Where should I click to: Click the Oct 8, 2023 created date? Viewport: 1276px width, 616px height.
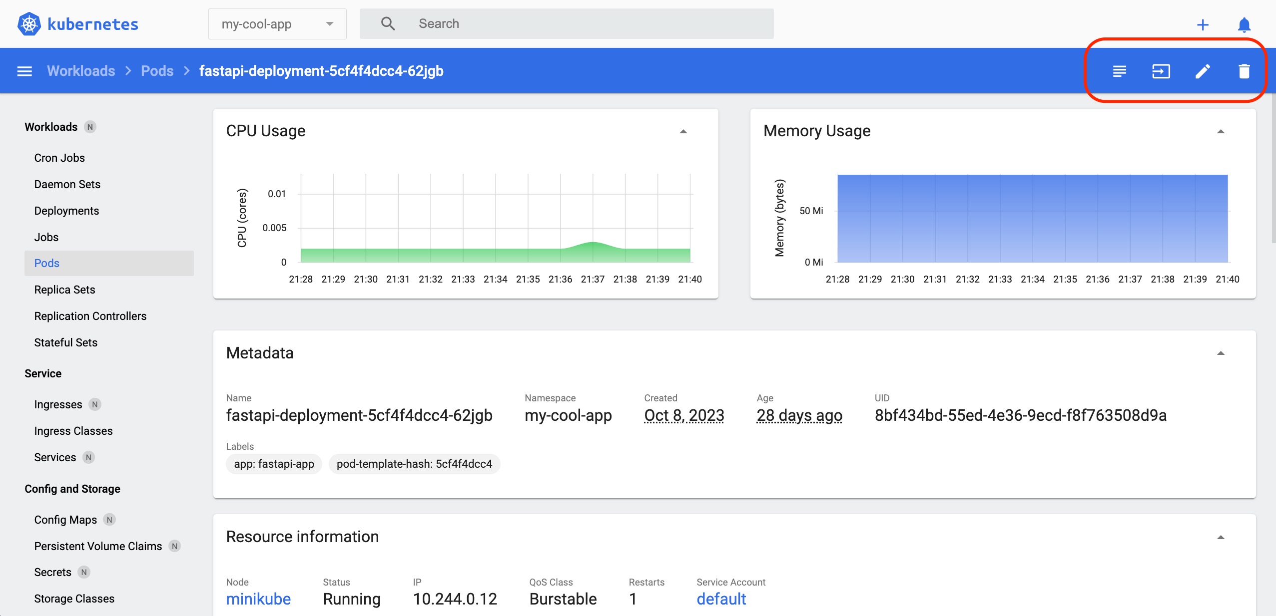(684, 415)
